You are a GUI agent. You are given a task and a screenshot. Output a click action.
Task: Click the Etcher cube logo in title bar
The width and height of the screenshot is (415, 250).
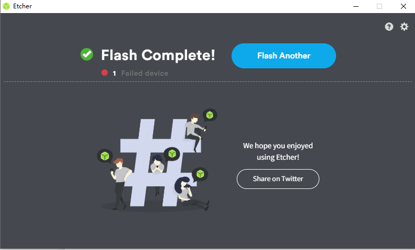6,6
